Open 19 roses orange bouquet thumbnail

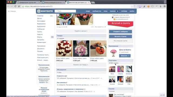coord(98,48)
